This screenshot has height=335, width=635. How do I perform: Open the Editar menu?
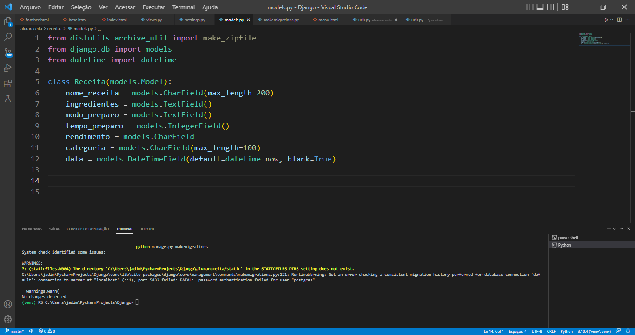[56, 7]
